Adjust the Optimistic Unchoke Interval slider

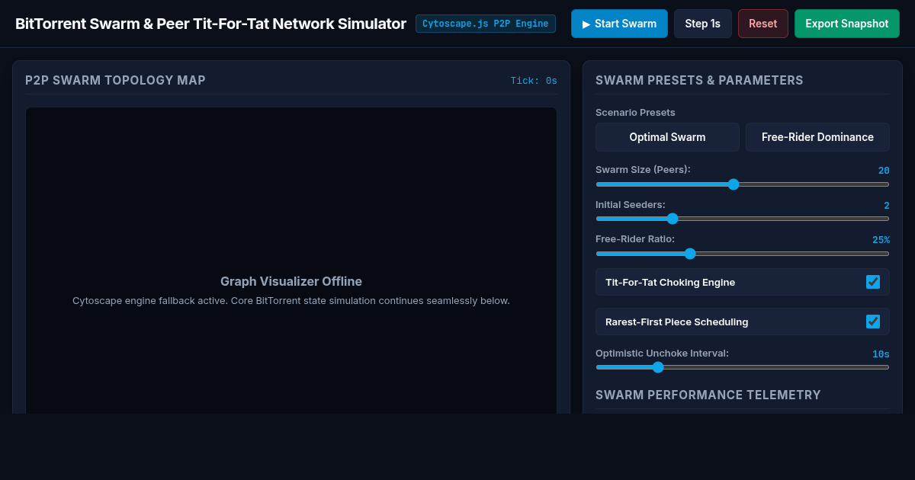[743, 367]
